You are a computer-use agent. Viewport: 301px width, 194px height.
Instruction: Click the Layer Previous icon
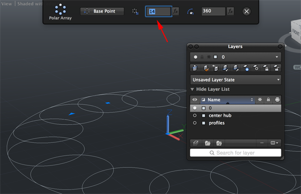pyautogui.click(x=215, y=68)
